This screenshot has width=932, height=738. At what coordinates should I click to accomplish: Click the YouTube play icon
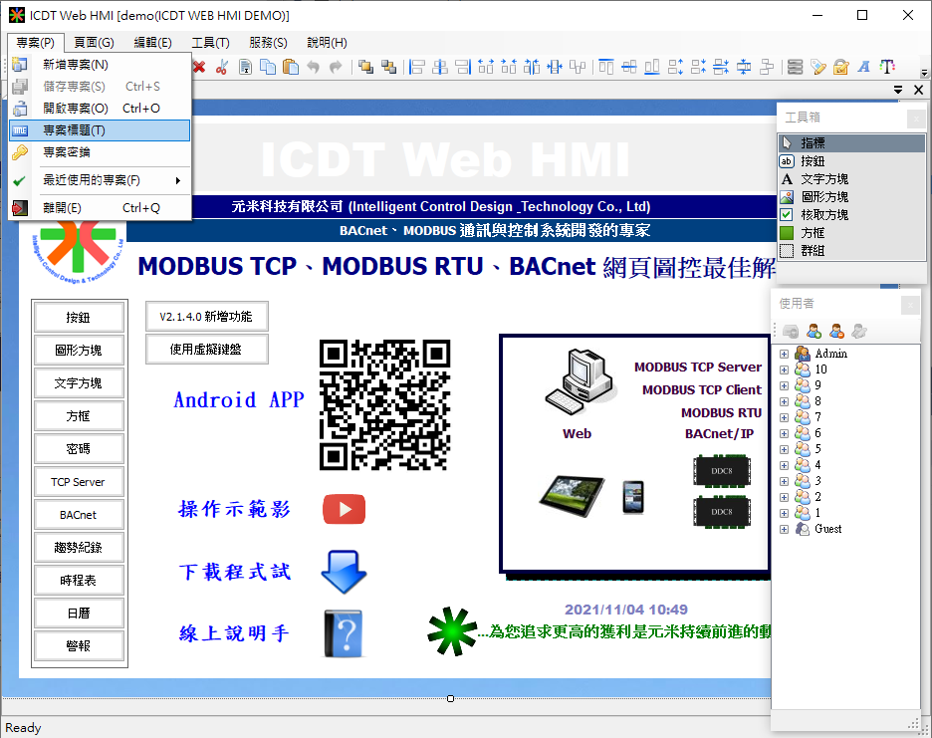pos(344,509)
